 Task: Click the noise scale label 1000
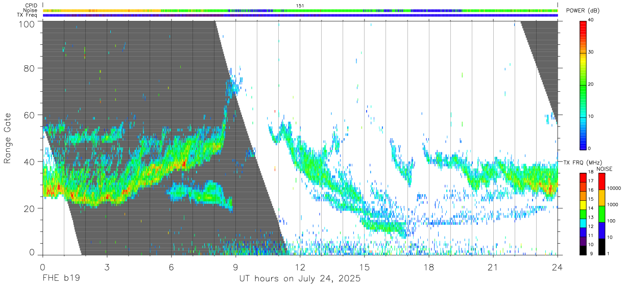coord(612,204)
